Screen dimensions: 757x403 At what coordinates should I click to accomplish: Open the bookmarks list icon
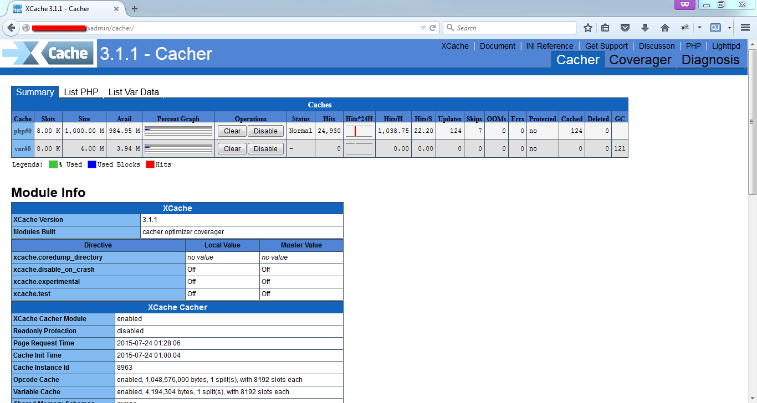[606, 28]
